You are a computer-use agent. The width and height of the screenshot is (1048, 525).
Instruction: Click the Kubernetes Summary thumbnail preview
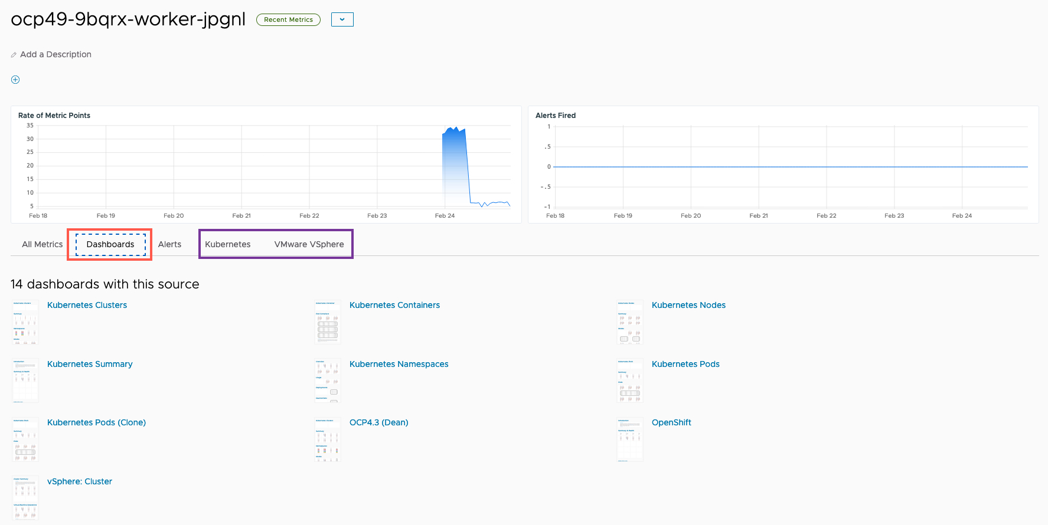[25, 380]
